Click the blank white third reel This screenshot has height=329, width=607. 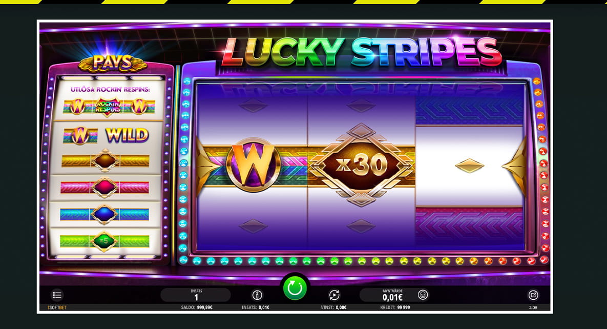coord(469,166)
